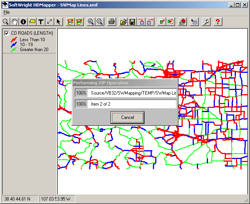
Task: Activate the info identify tool
Action: pos(23,22)
